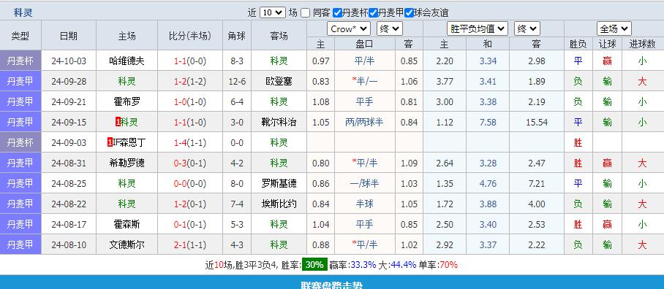
Task: Click the 1-0(1-0) score on 24-09-21
Action: tap(189, 102)
